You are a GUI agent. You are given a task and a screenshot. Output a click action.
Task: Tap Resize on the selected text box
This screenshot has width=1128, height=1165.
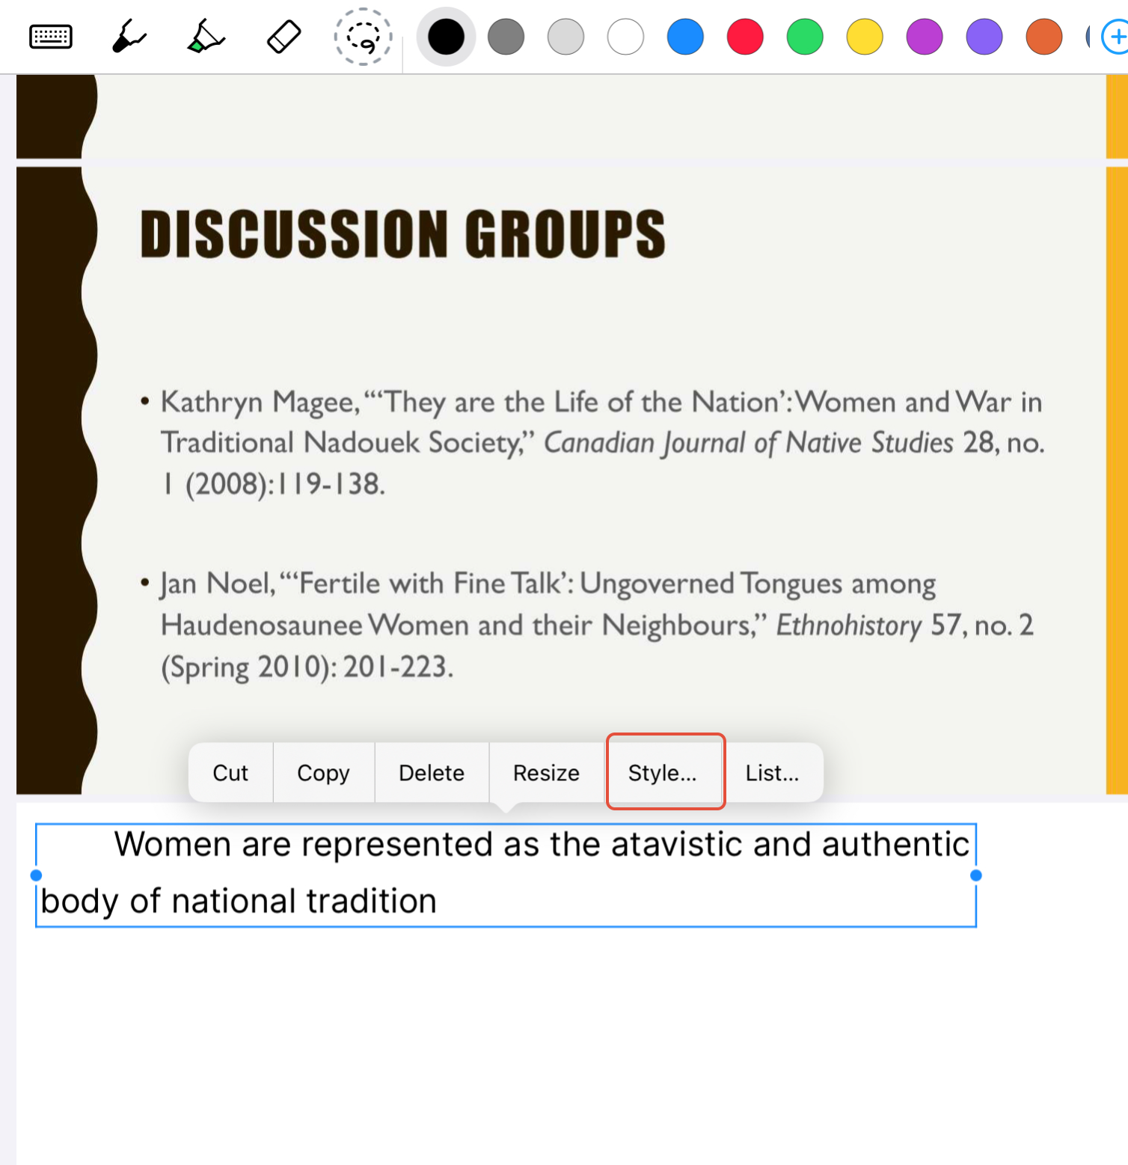(545, 772)
